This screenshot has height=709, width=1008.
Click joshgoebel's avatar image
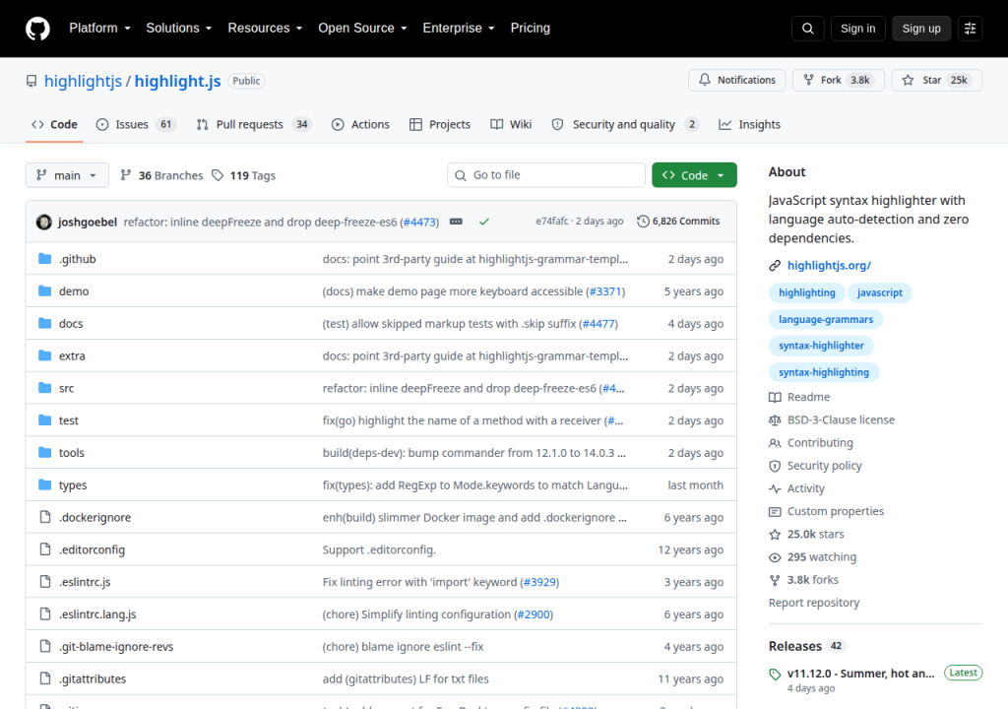coord(43,222)
